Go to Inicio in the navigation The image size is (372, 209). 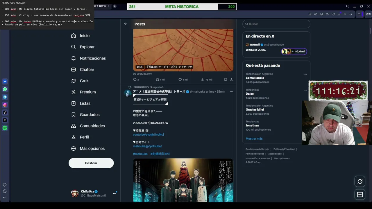pyautogui.click(x=81, y=35)
